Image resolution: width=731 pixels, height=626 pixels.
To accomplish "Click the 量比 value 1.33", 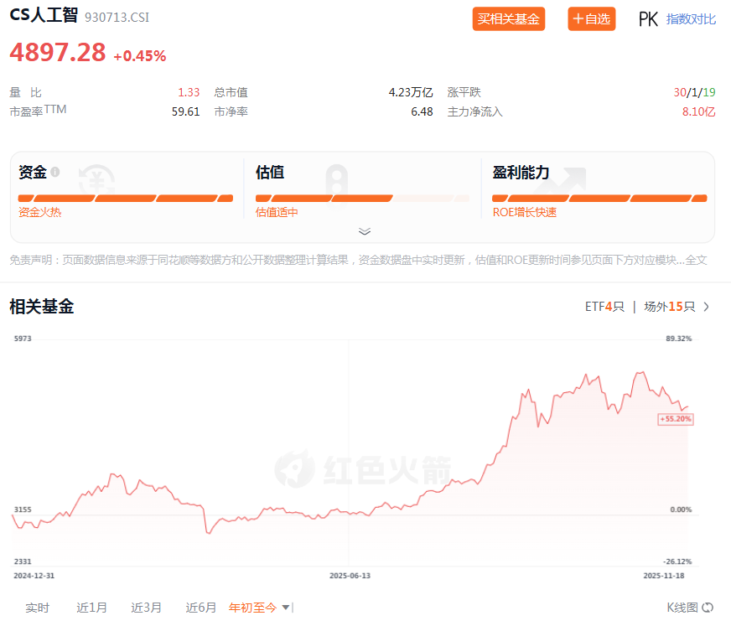I will 189,92.
